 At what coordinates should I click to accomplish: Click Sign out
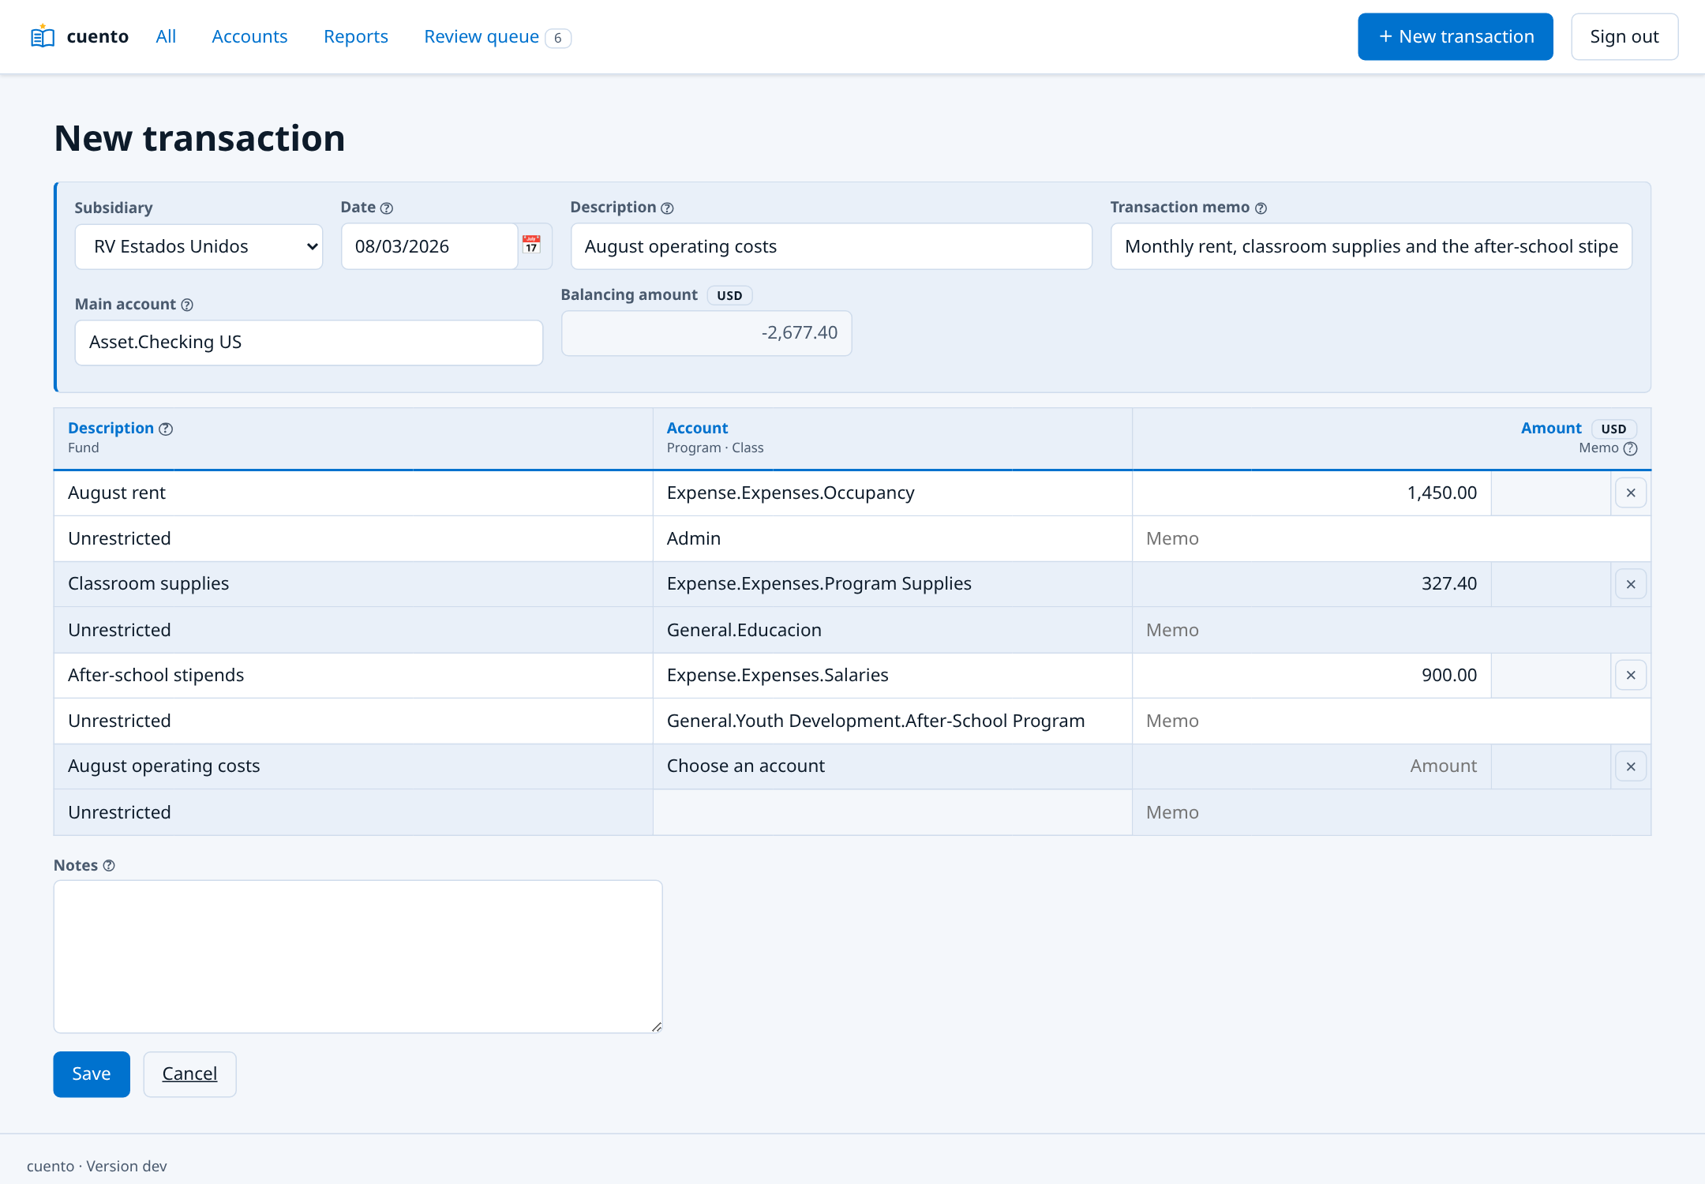point(1624,36)
